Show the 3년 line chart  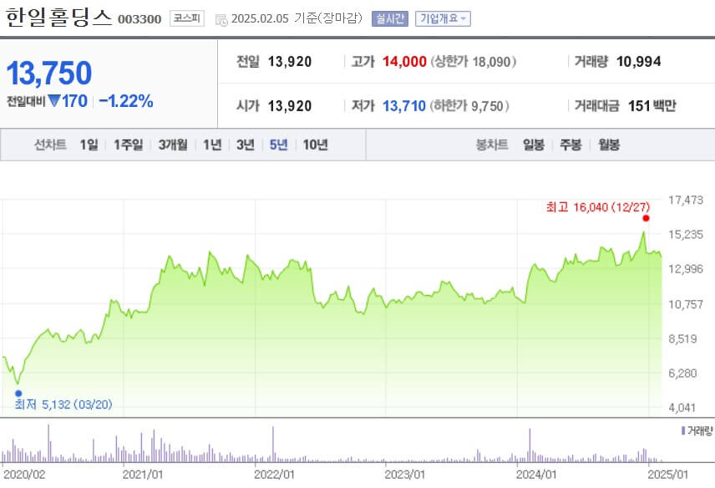pos(246,145)
